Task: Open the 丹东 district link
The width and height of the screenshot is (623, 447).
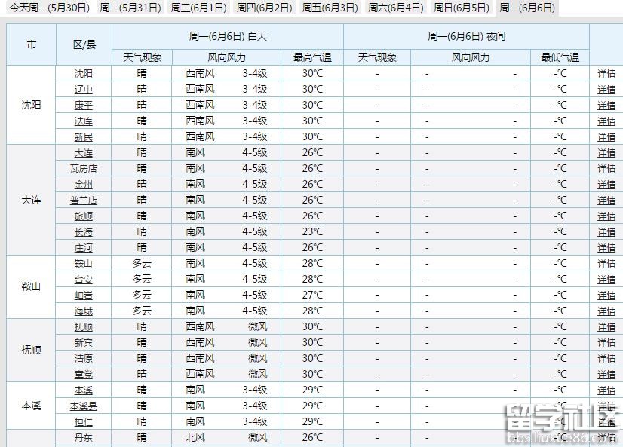Action: point(84,438)
